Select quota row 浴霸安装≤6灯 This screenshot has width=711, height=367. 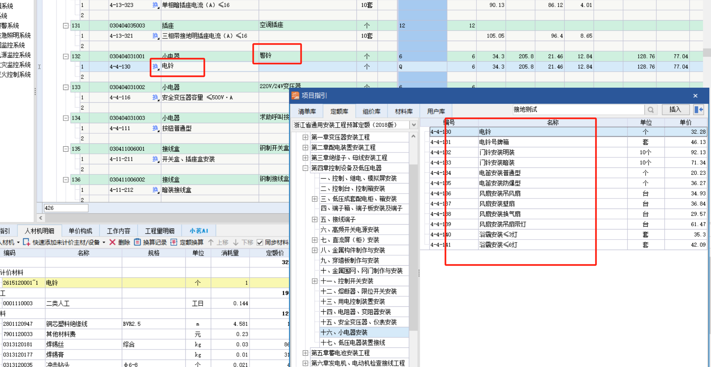(568, 245)
